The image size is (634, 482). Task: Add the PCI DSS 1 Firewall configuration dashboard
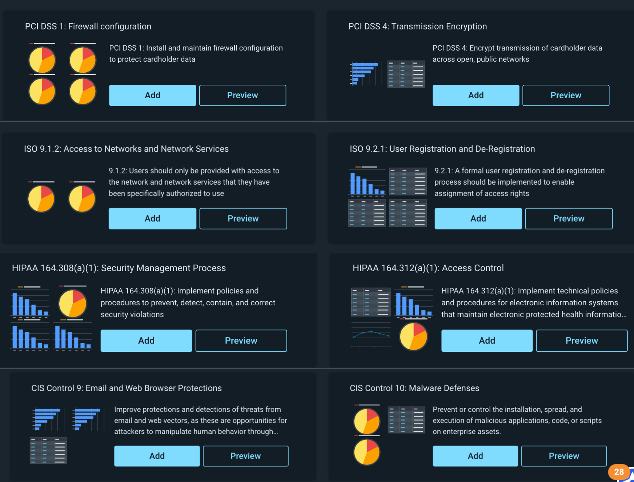152,95
